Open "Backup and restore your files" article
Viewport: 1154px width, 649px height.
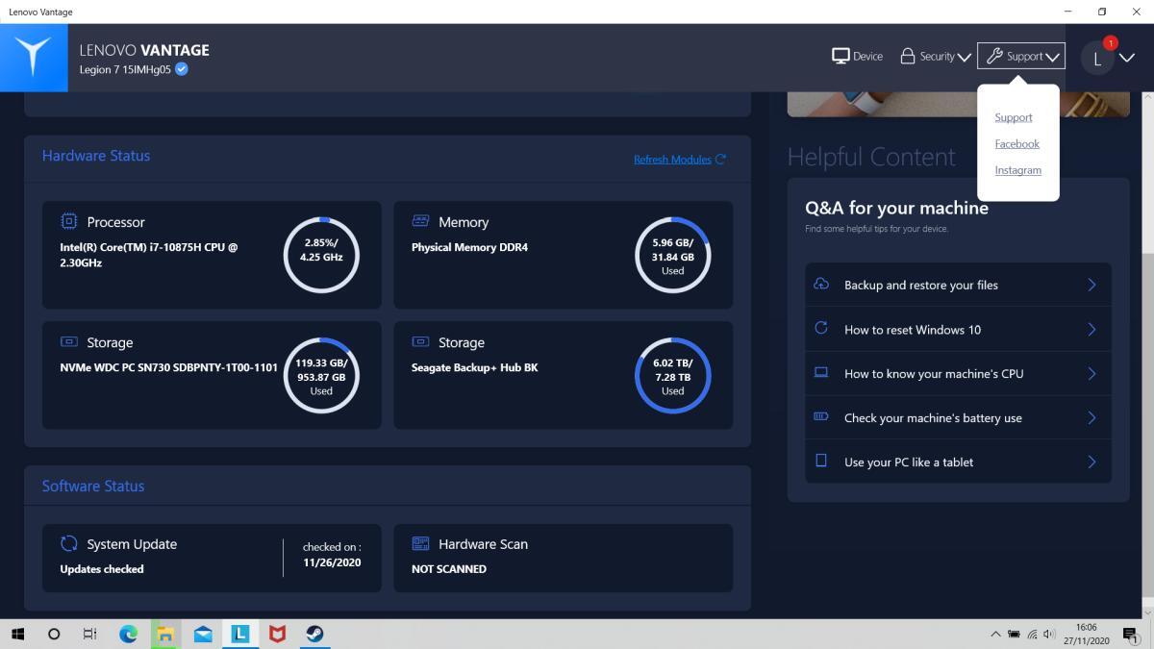click(958, 285)
